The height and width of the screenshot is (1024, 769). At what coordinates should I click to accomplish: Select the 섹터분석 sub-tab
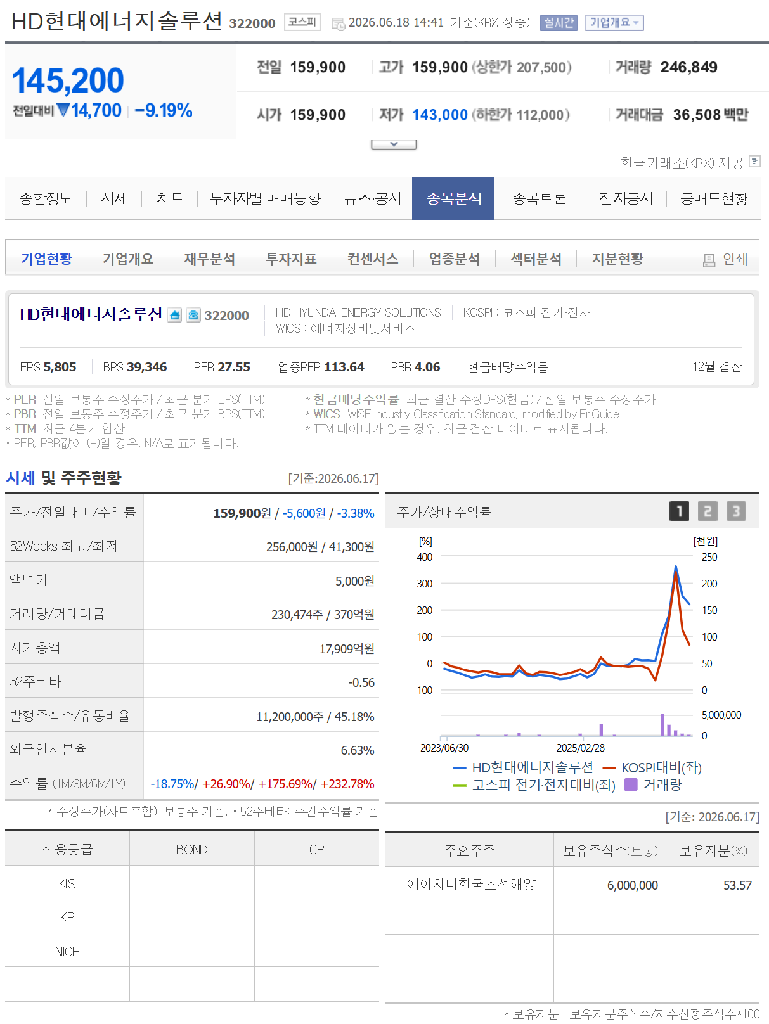tap(536, 259)
